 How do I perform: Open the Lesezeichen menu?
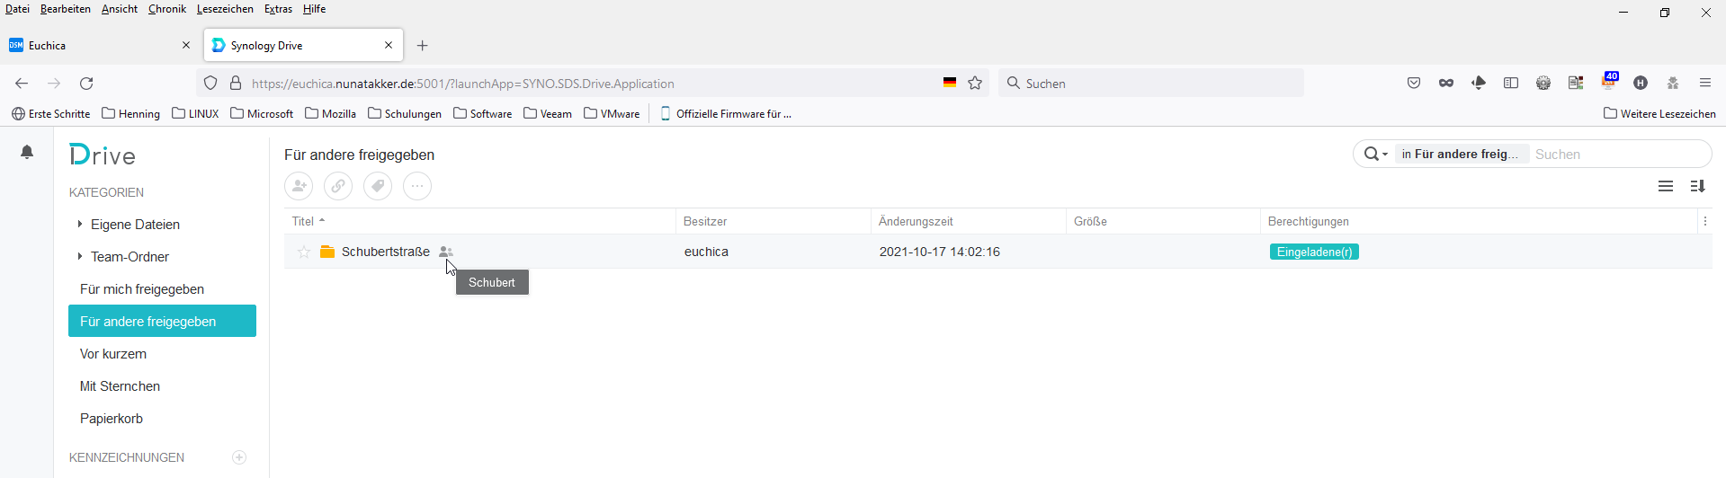[225, 9]
